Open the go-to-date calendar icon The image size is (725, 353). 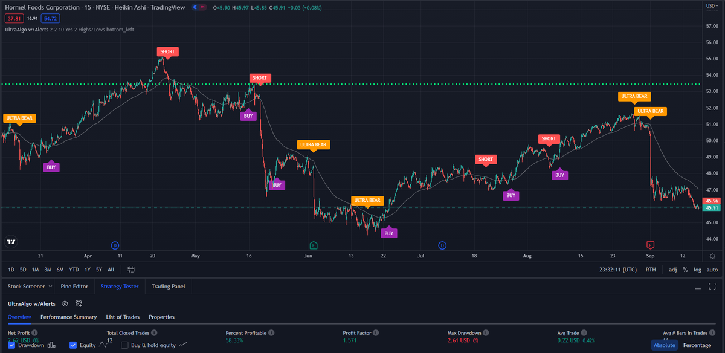131,270
